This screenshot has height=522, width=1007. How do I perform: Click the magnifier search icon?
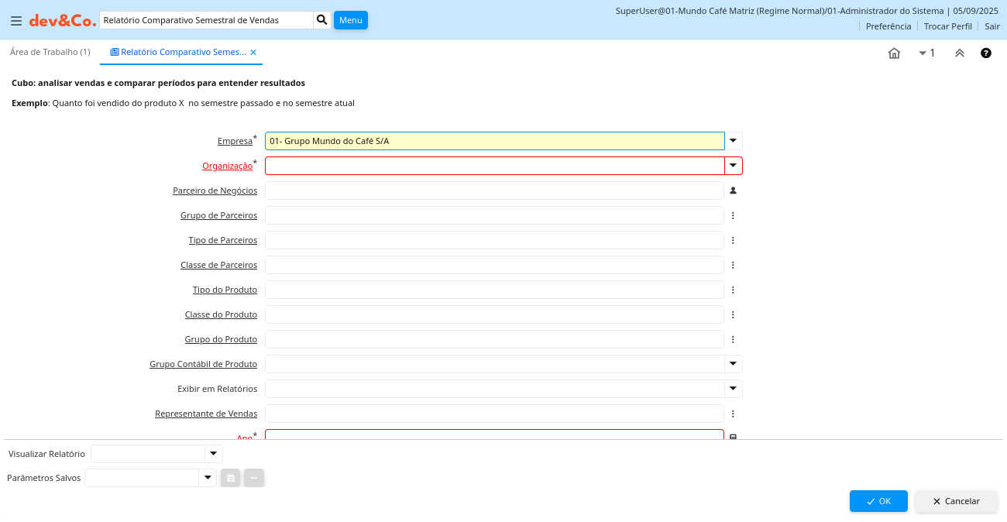pyautogui.click(x=322, y=20)
